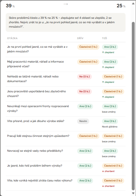Viewport: 136px width, 196px height.
Task: Click the 'TEĎ' column header
Action: 105,38
